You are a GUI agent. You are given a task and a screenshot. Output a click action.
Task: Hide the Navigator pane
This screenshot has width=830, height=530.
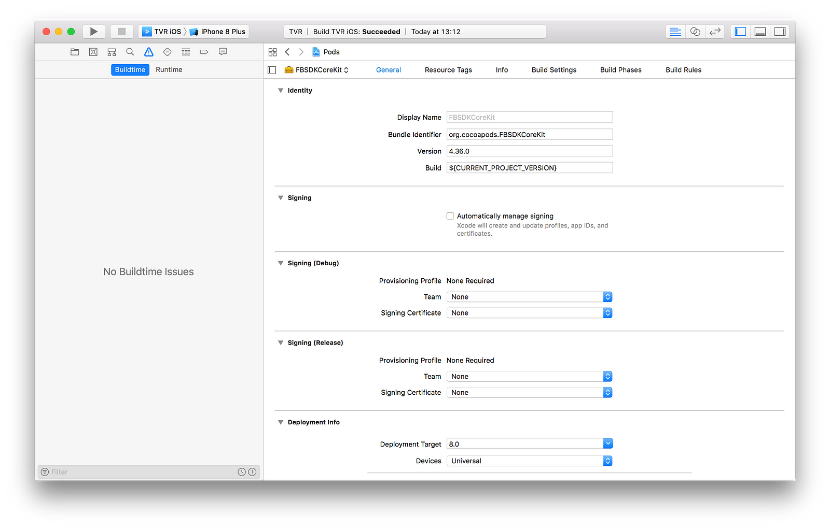(740, 32)
